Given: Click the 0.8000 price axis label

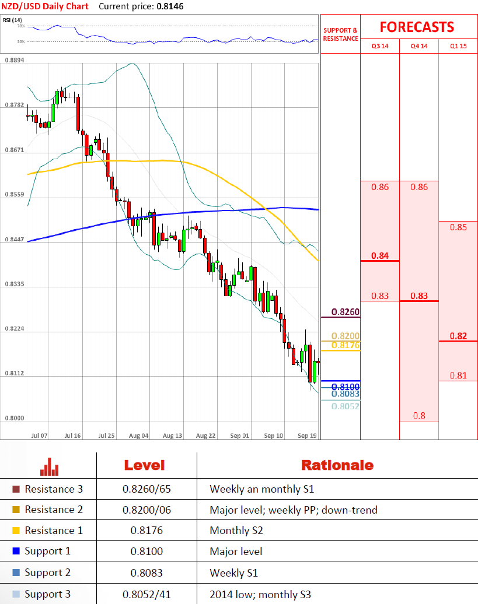Looking at the screenshot, I should click(14, 418).
